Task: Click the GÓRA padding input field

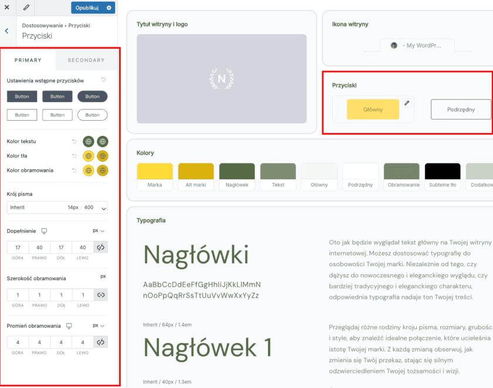Action: (18, 247)
